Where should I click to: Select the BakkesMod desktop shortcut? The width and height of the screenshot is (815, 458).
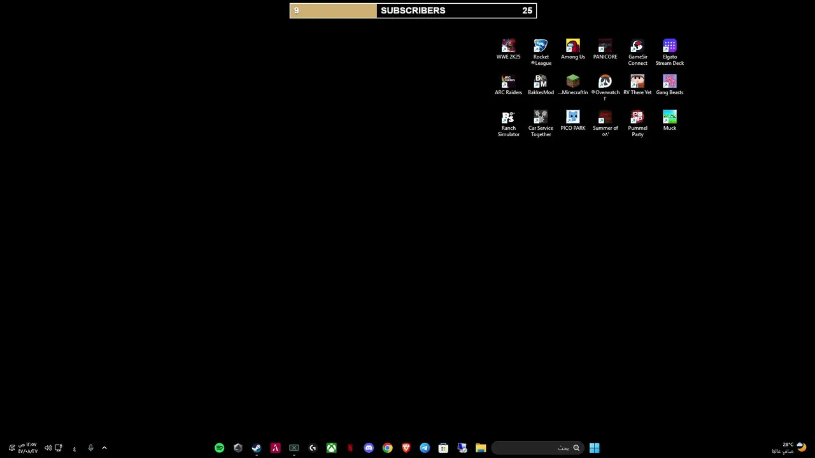click(541, 85)
